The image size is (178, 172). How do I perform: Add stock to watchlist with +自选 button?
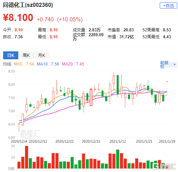click(x=168, y=6)
